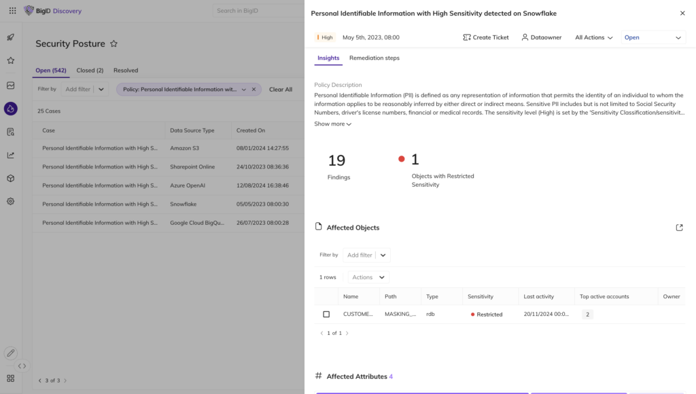This screenshot has width=696, height=394.
Task: Switch to the Closed (2) tab
Action: [90, 70]
